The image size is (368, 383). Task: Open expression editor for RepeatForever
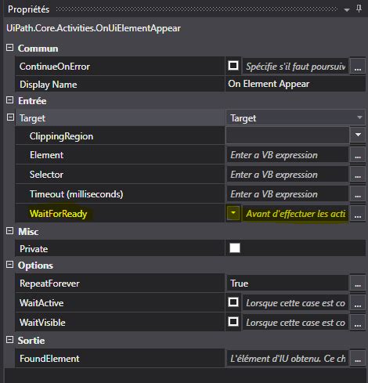[x=358, y=284]
